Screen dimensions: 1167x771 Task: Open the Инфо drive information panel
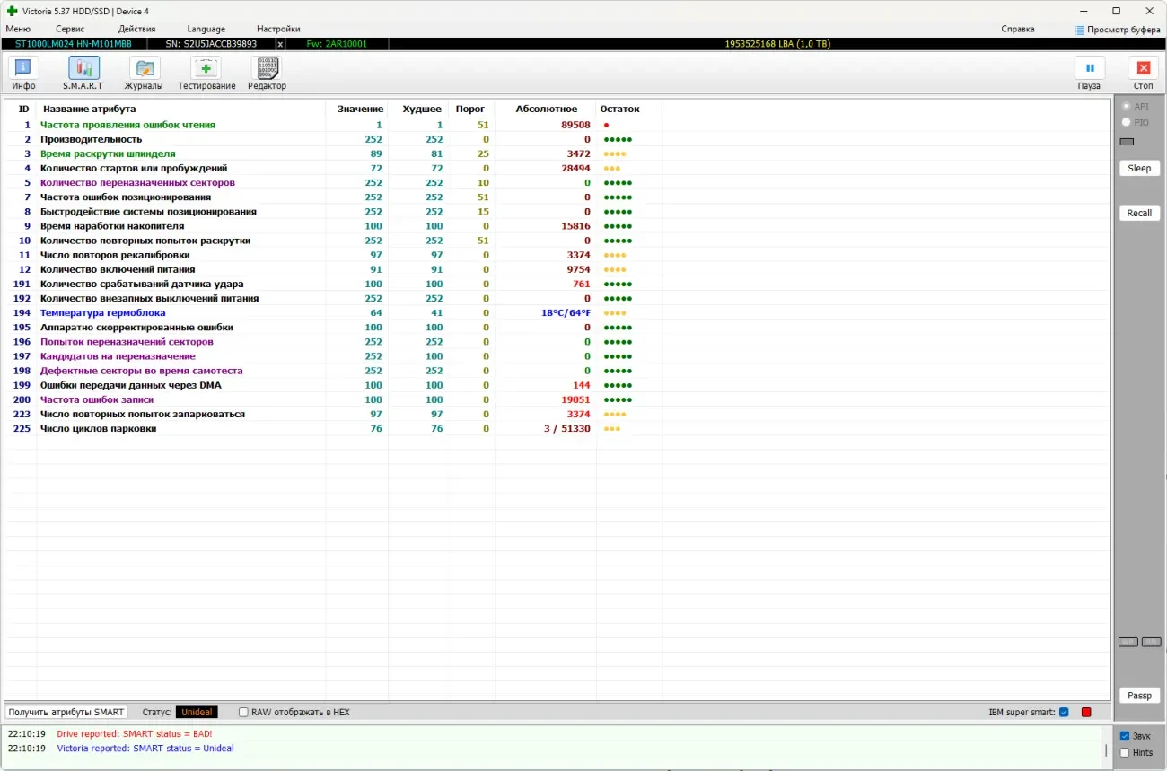point(23,69)
